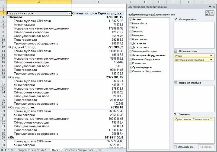Select Север total 2377761,45

click(98, 77)
